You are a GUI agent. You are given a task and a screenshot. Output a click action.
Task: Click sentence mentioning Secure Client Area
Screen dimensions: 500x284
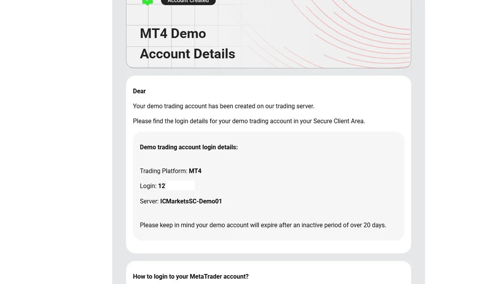coord(249,121)
